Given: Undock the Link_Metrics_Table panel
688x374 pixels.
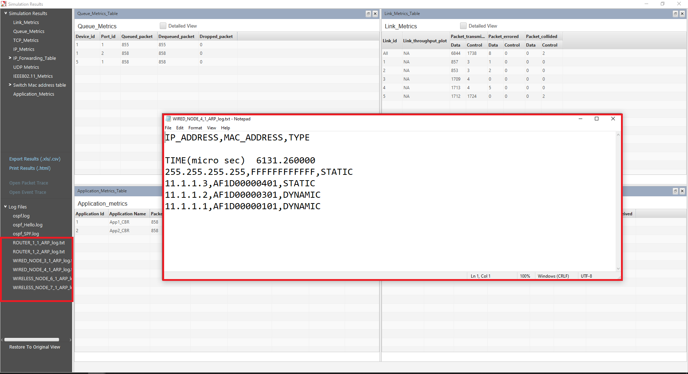Looking at the screenshot, I should [675, 14].
